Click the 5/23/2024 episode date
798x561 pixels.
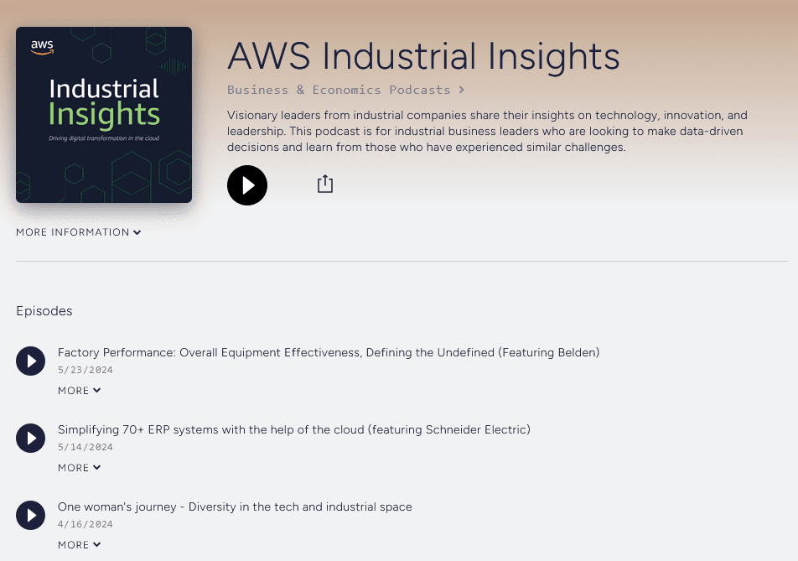85,370
